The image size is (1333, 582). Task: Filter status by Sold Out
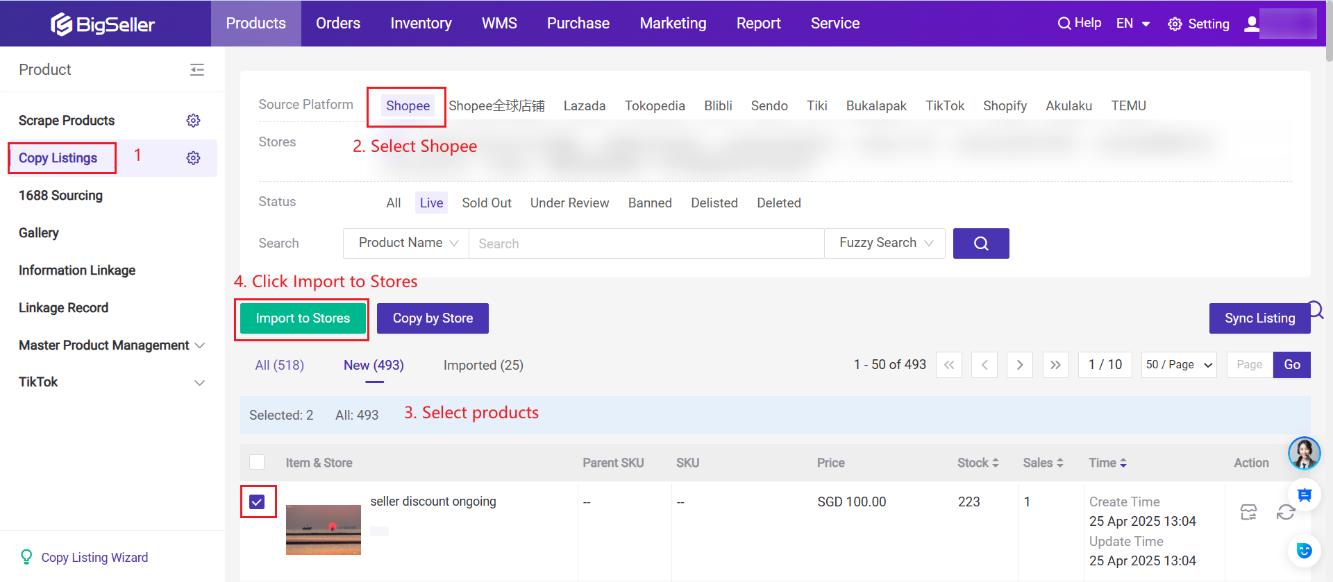[x=487, y=203]
